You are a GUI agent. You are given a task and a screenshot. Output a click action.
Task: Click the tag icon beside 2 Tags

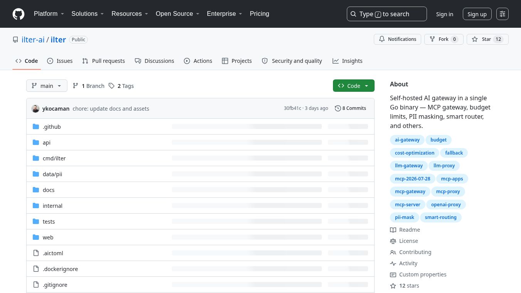pyautogui.click(x=111, y=86)
